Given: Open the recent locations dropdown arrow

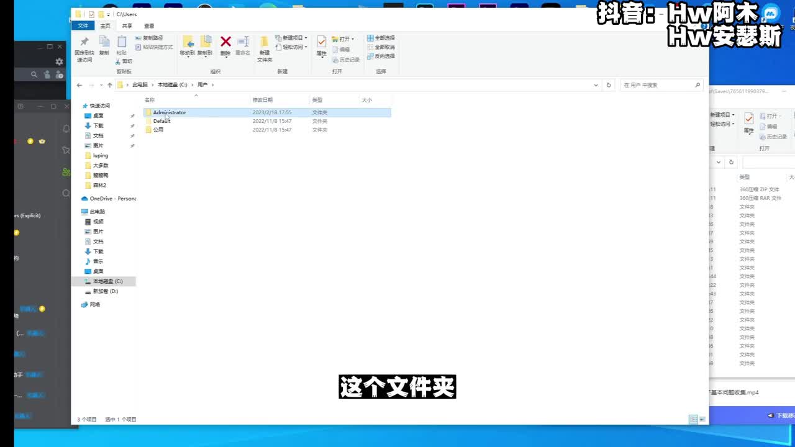Looking at the screenshot, I should click(x=101, y=85).
